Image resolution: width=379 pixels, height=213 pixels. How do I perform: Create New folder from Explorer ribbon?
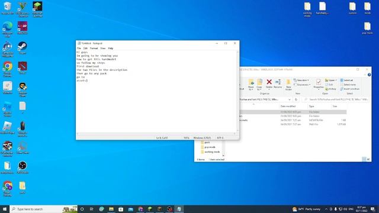[x=288, y=85]
